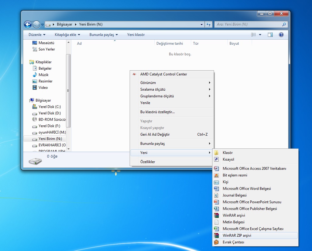The height and width of the screenshot is (251, 312).
Task: Create Microsoft Office Word Belgesi
Action: point(255,189)
